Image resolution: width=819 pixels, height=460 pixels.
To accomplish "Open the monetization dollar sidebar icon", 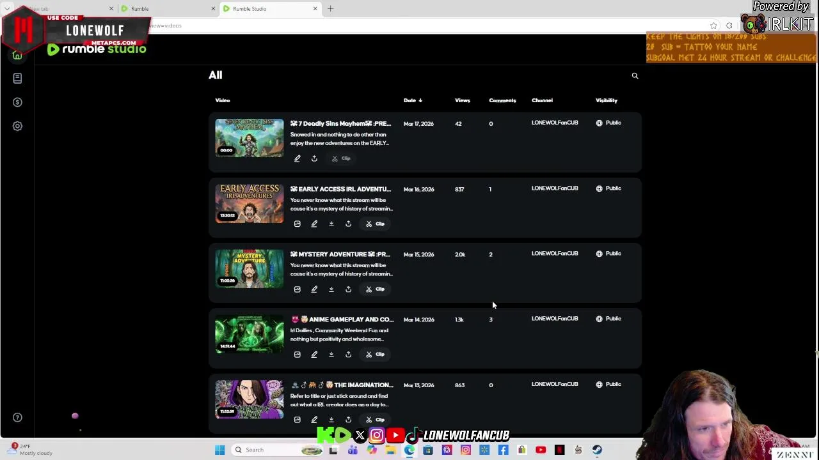I will (17, 102).
